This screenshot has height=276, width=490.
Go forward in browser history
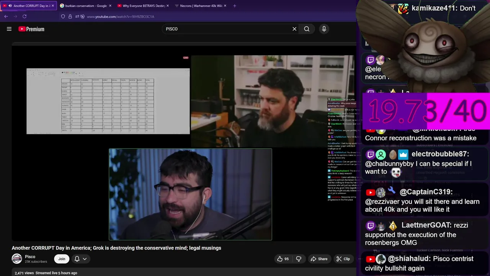(x=15, y=16)
